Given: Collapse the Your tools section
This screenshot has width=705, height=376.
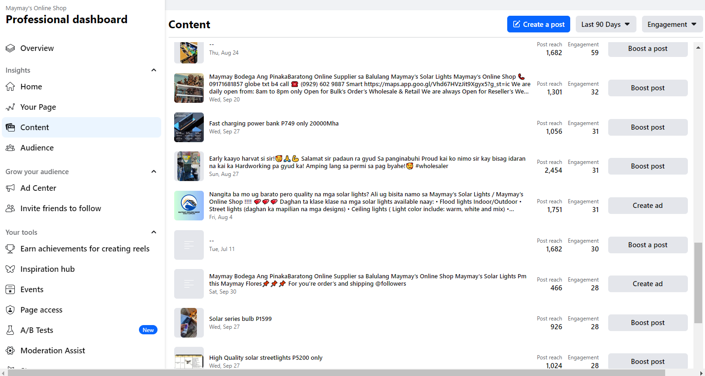Looking at the screenshot, I should 154,232.
